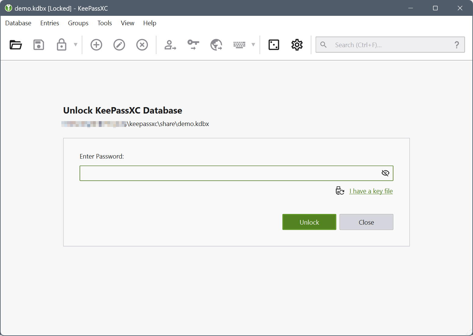
Task: Add a new entry
Action: click(96, 45)
